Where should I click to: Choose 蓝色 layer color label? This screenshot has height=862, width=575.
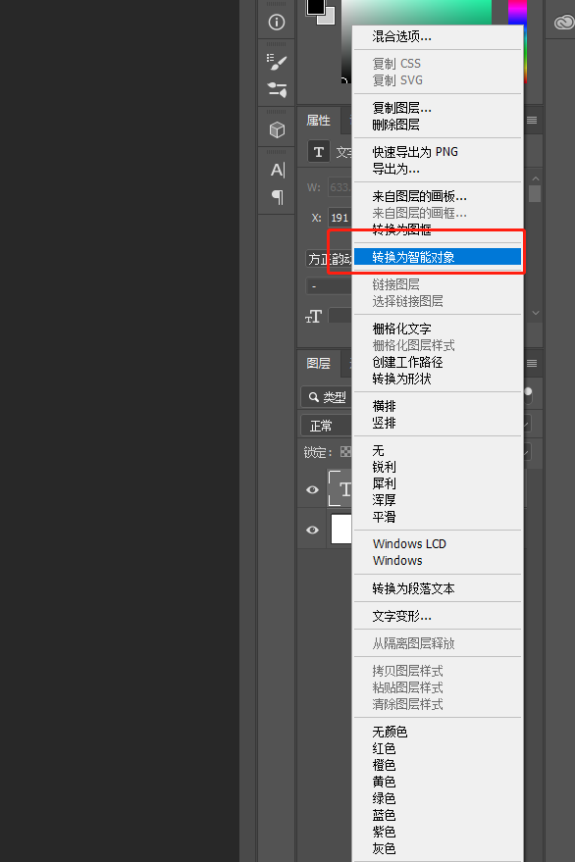[x=438, y=815]
